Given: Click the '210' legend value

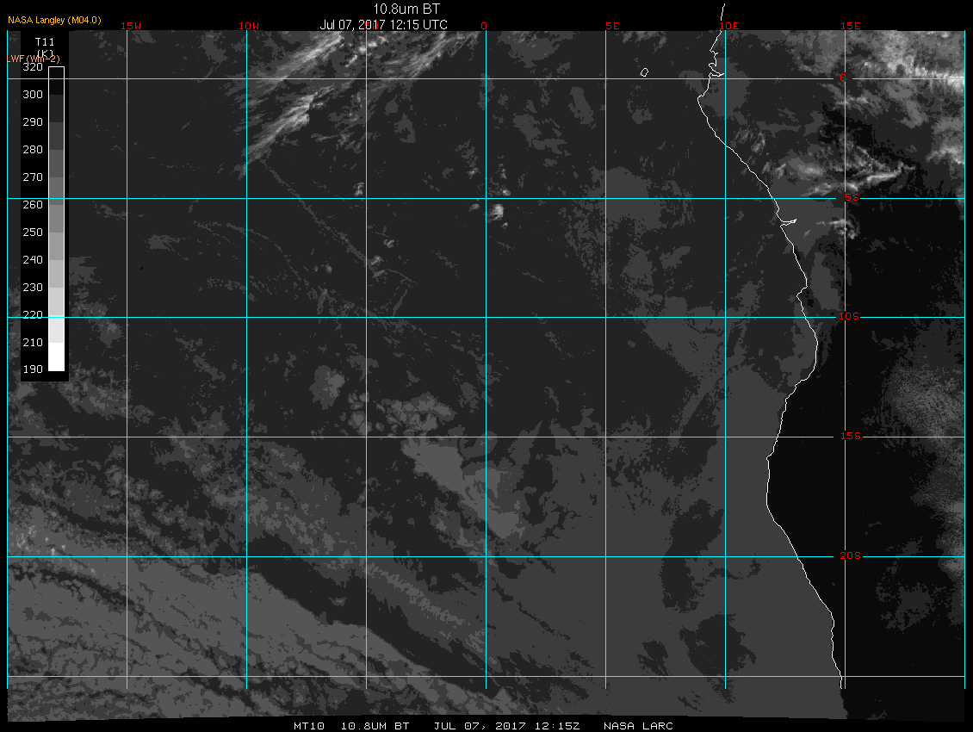Looking at the screenshot, I should click(x=33, y=342).
